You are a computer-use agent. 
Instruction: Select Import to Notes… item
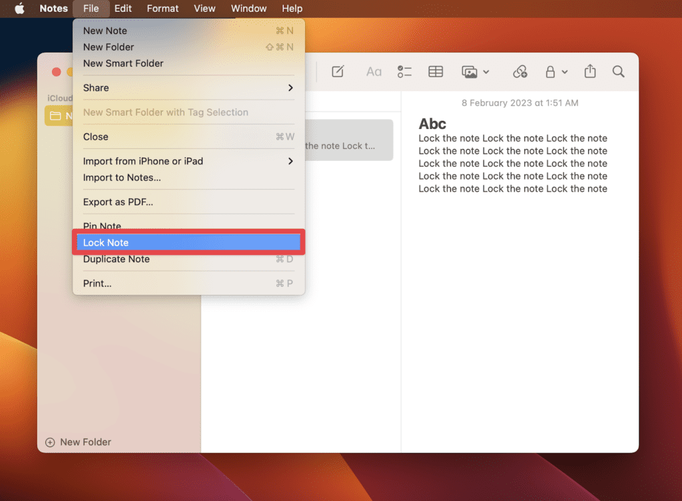(x=188, y=178)
